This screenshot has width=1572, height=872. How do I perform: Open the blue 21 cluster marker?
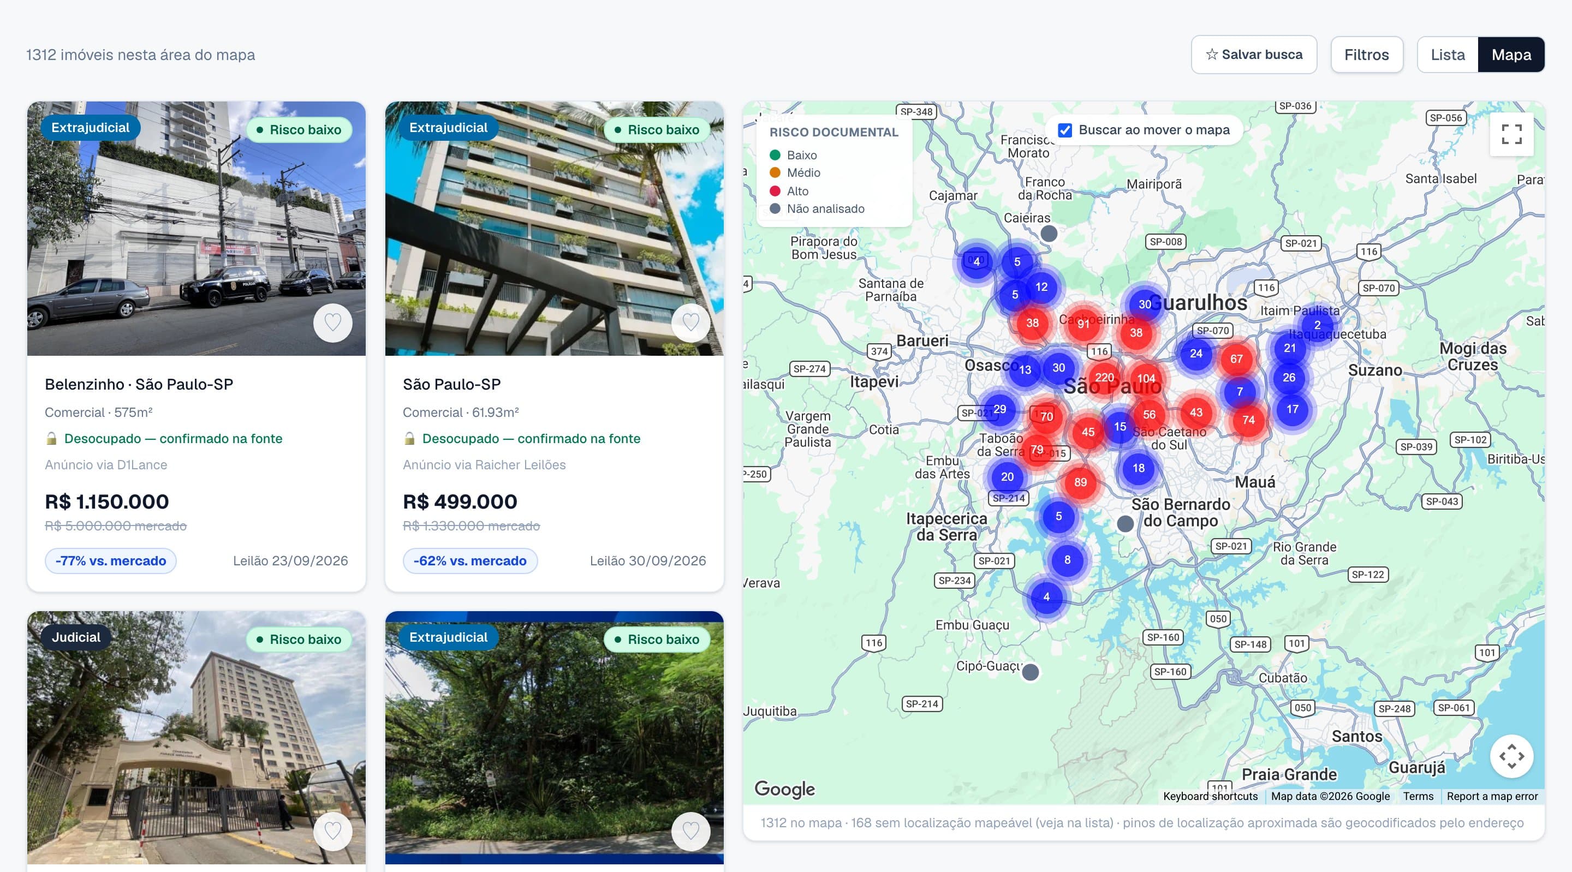[x=1289, y=348]
